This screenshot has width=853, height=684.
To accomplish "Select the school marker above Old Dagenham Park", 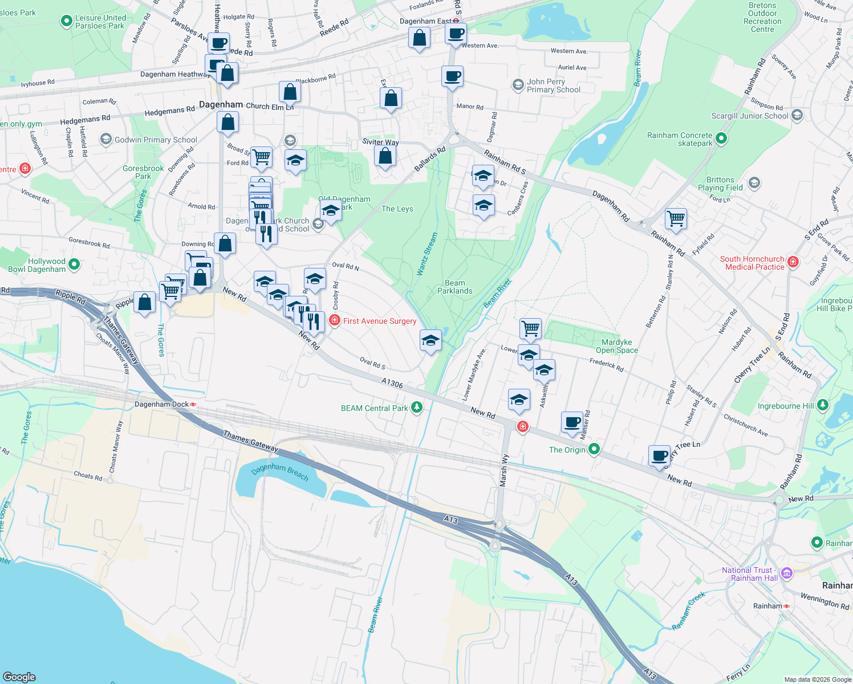I will [x=295, y=161].
